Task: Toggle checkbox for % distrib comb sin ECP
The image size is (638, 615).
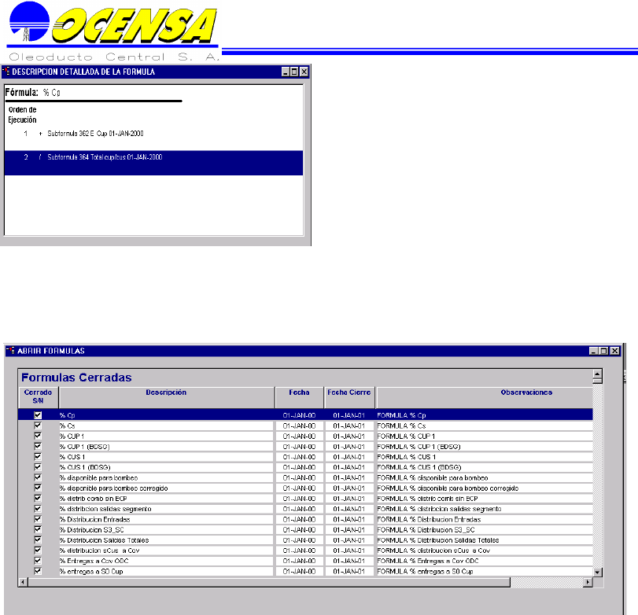Action: pyautogui.click(x=38, y=499)
